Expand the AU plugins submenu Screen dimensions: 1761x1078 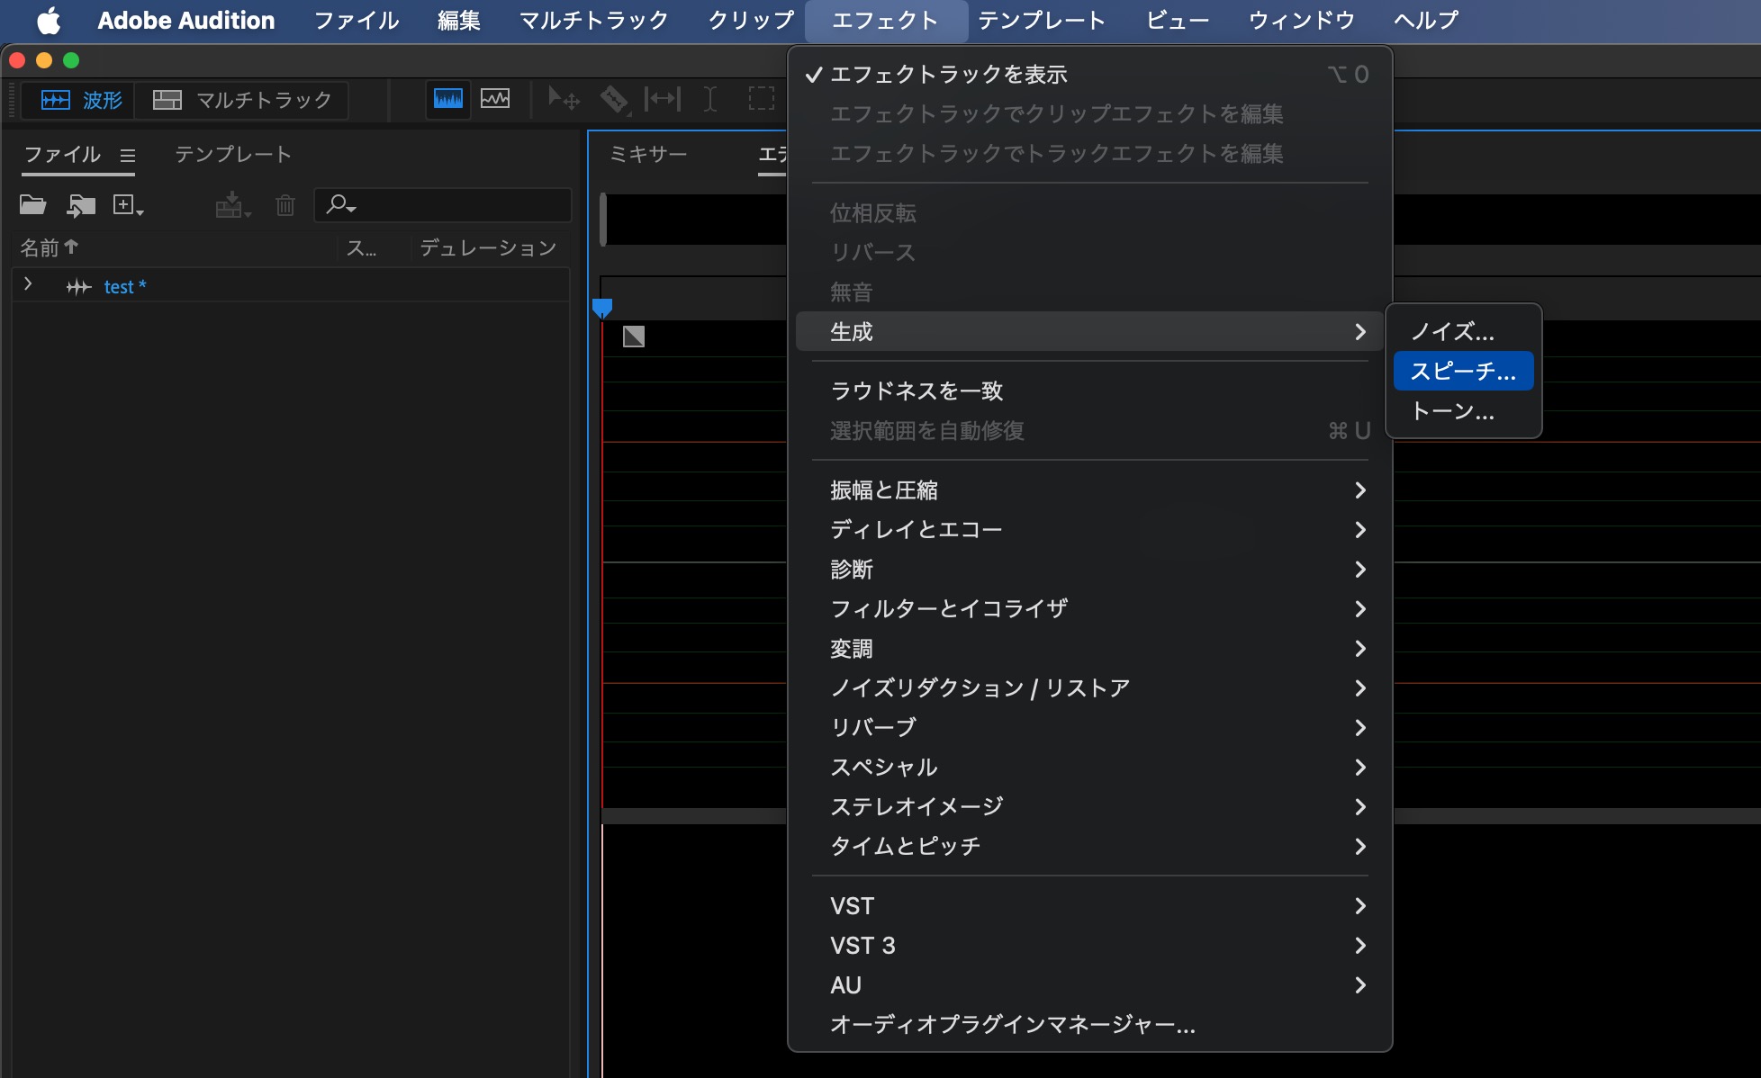[x=1089, y=985]
